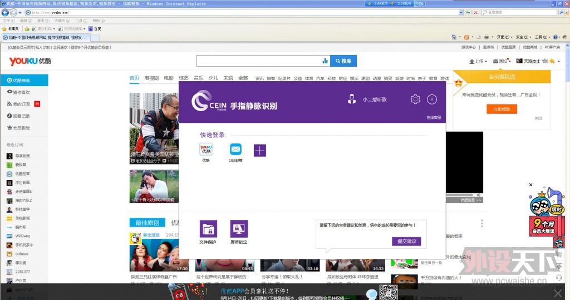This screenshot has height=300, width=570.
Task: Click the IE Stop loading button
Action: (475, 12)
